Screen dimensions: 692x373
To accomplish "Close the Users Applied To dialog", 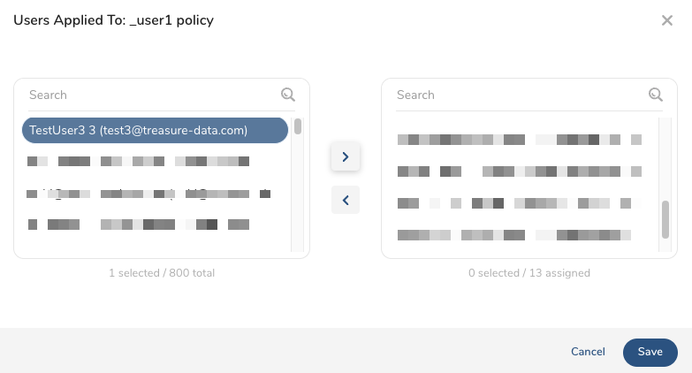I will tap(667, 20).
